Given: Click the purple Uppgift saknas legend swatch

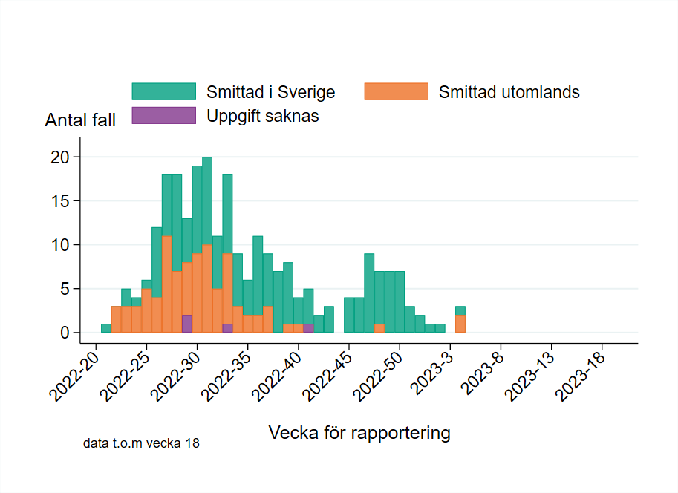Looking at the screenshot, I should pos(164,115).
